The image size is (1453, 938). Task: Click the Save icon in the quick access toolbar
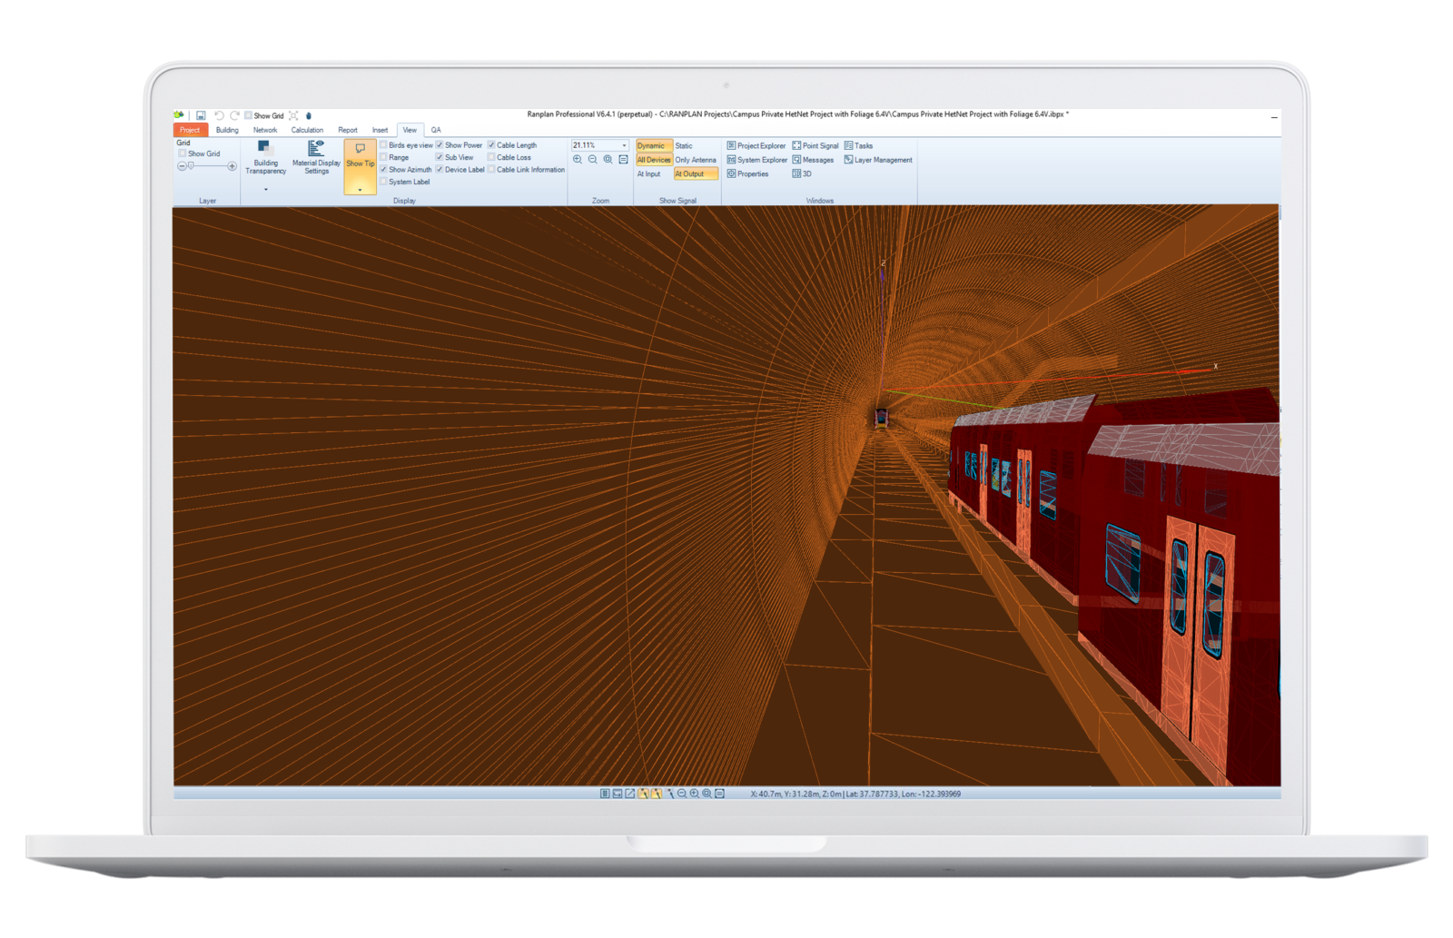click(x=201, y=115)
